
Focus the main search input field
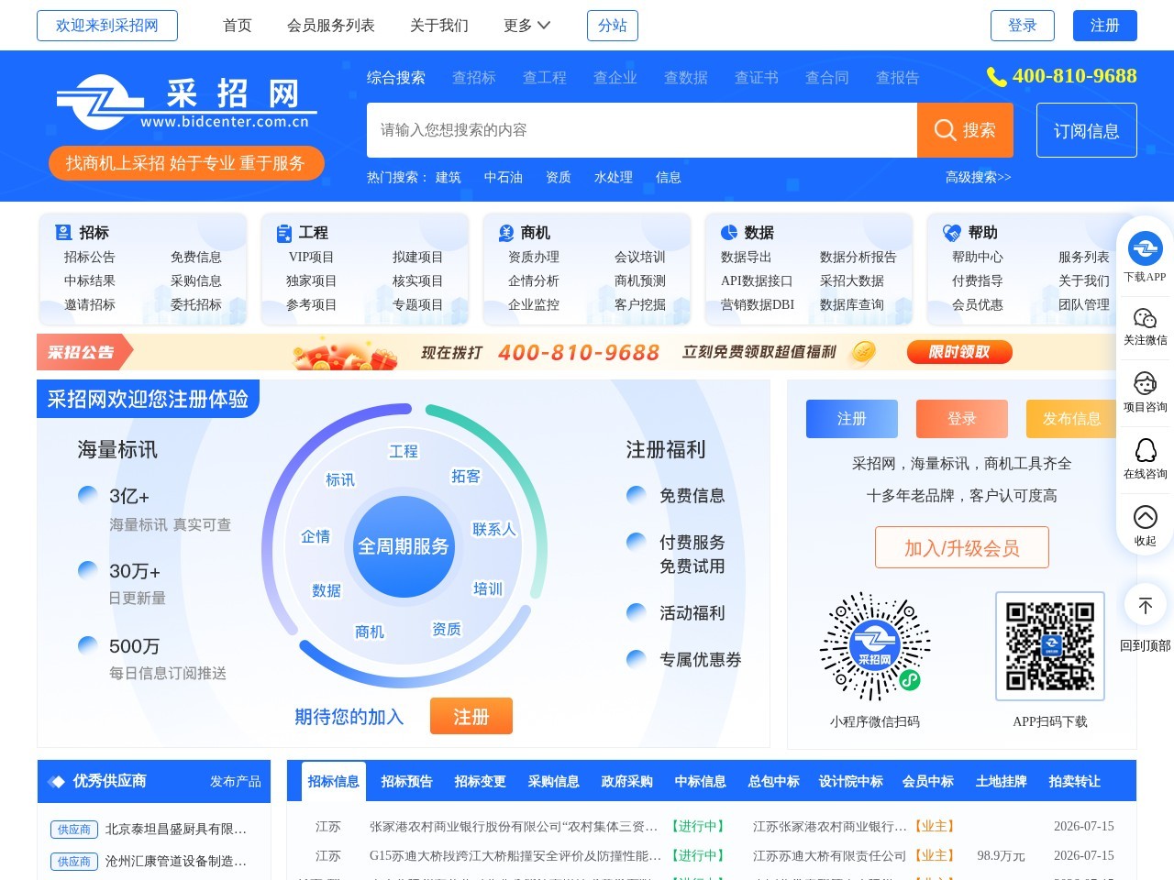click(x=642, y=130)
